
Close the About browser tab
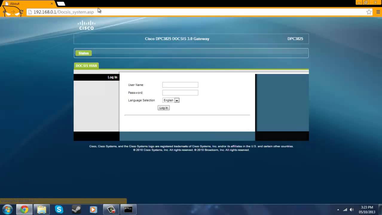(x=52, y=4)
